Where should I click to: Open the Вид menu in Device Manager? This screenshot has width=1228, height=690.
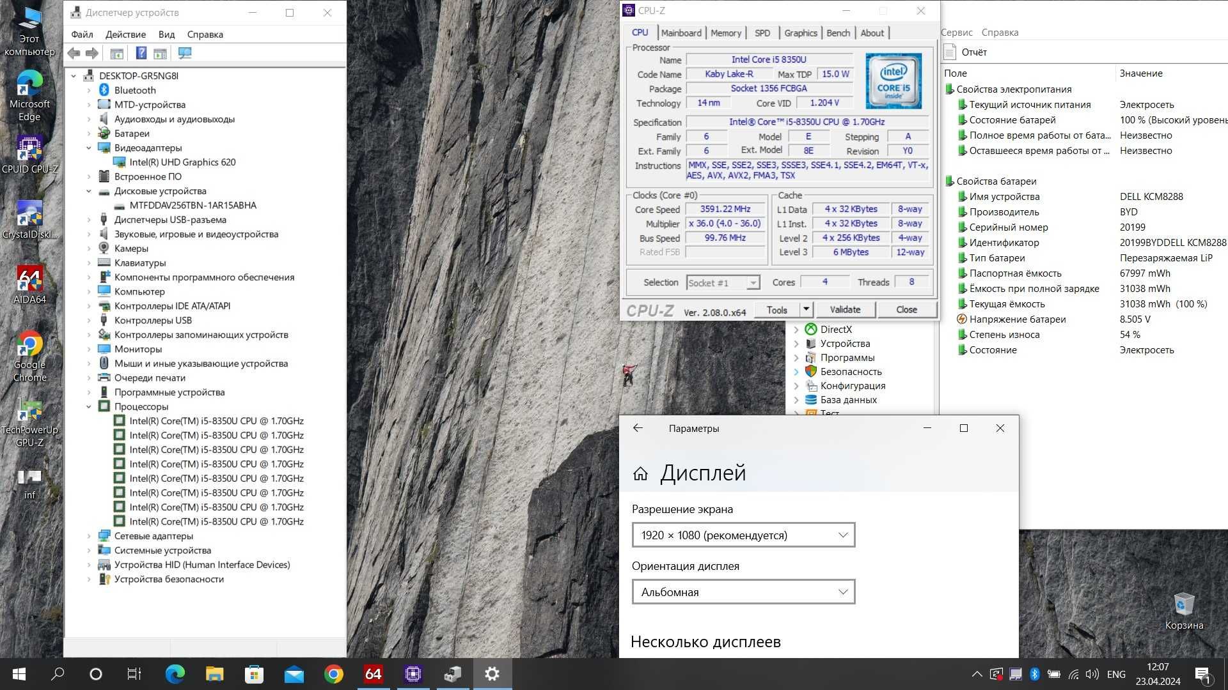click(x=166, y=34)
